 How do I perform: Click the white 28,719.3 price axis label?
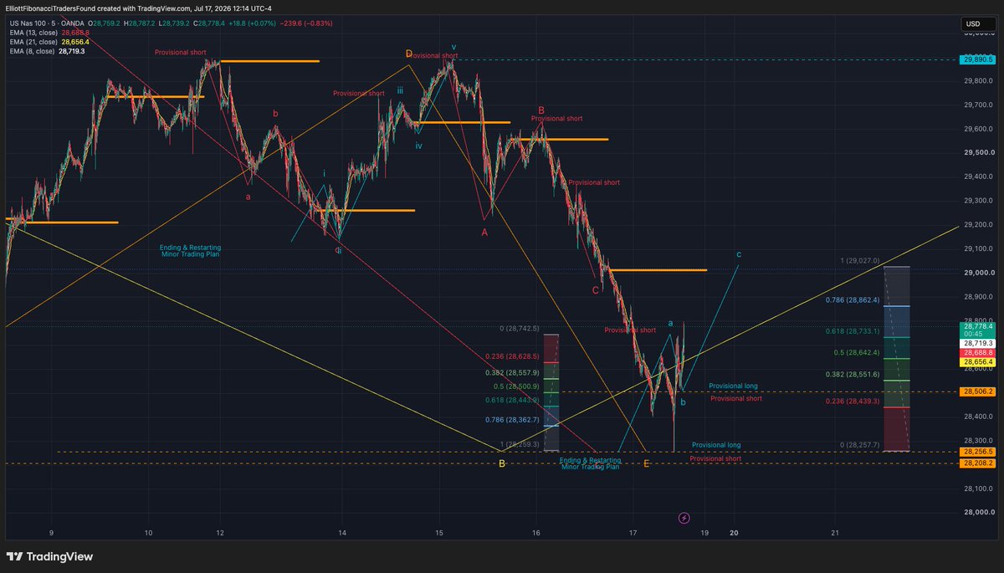pos(977,344)
